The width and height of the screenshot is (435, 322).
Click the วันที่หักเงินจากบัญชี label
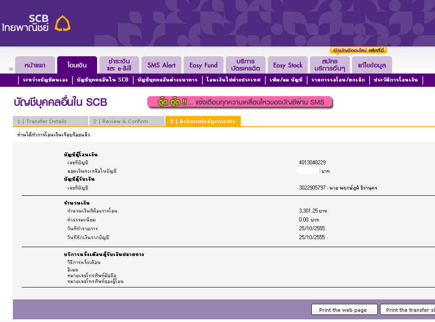[88, 238]
